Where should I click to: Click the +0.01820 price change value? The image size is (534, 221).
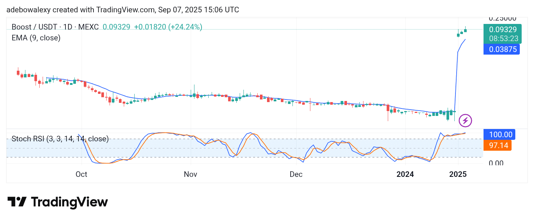(x=150, y=27)
